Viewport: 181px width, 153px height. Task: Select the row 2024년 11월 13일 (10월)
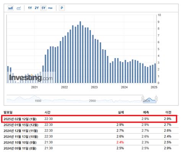click(91, 136)
